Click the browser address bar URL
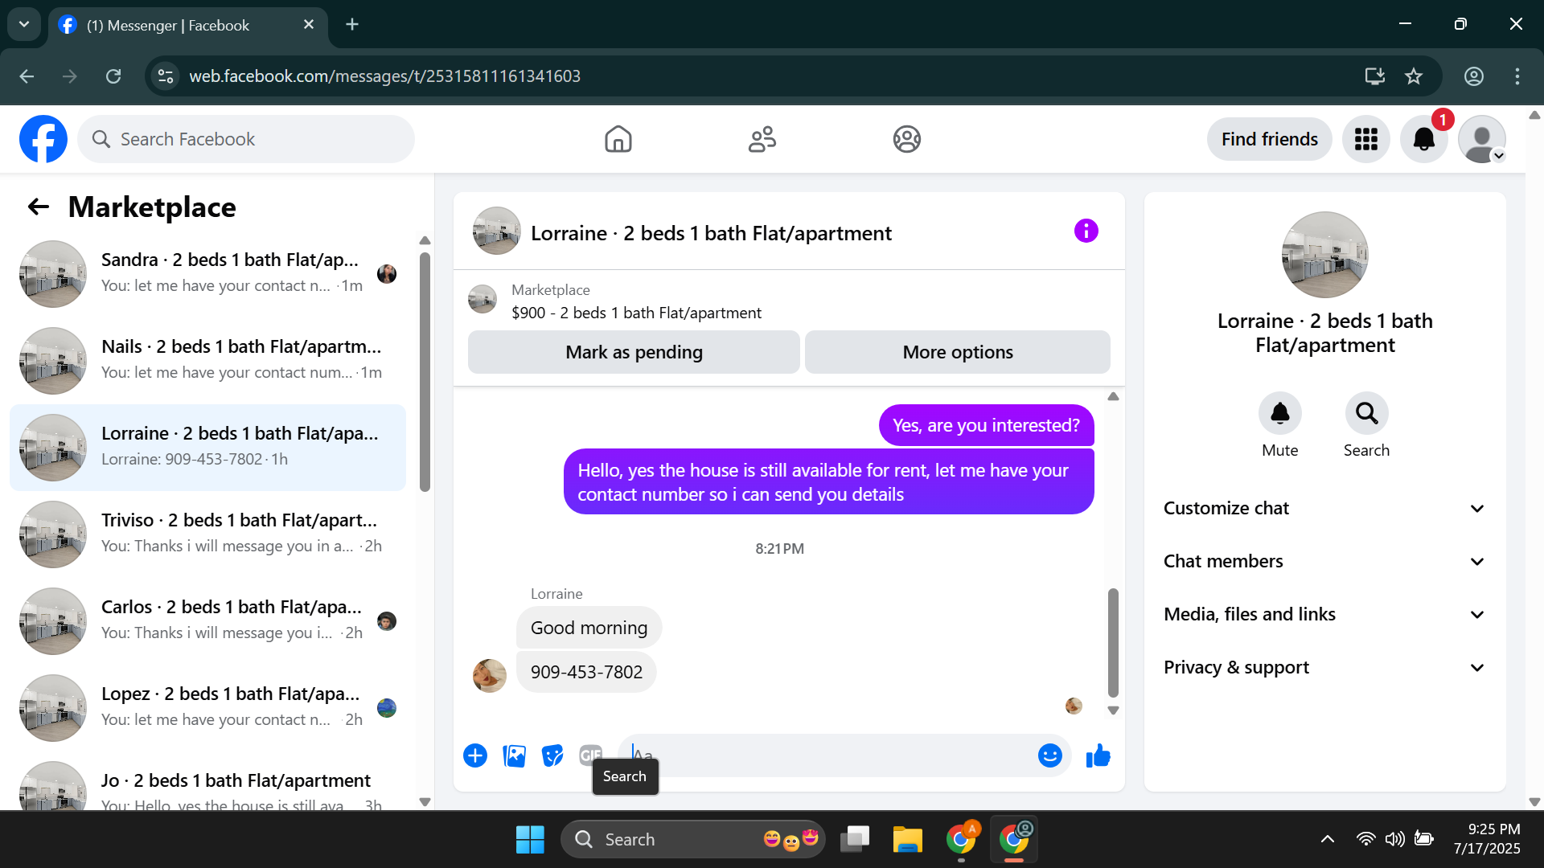Viewport: 1544px width, 868px height. click(x=384, y=76)
